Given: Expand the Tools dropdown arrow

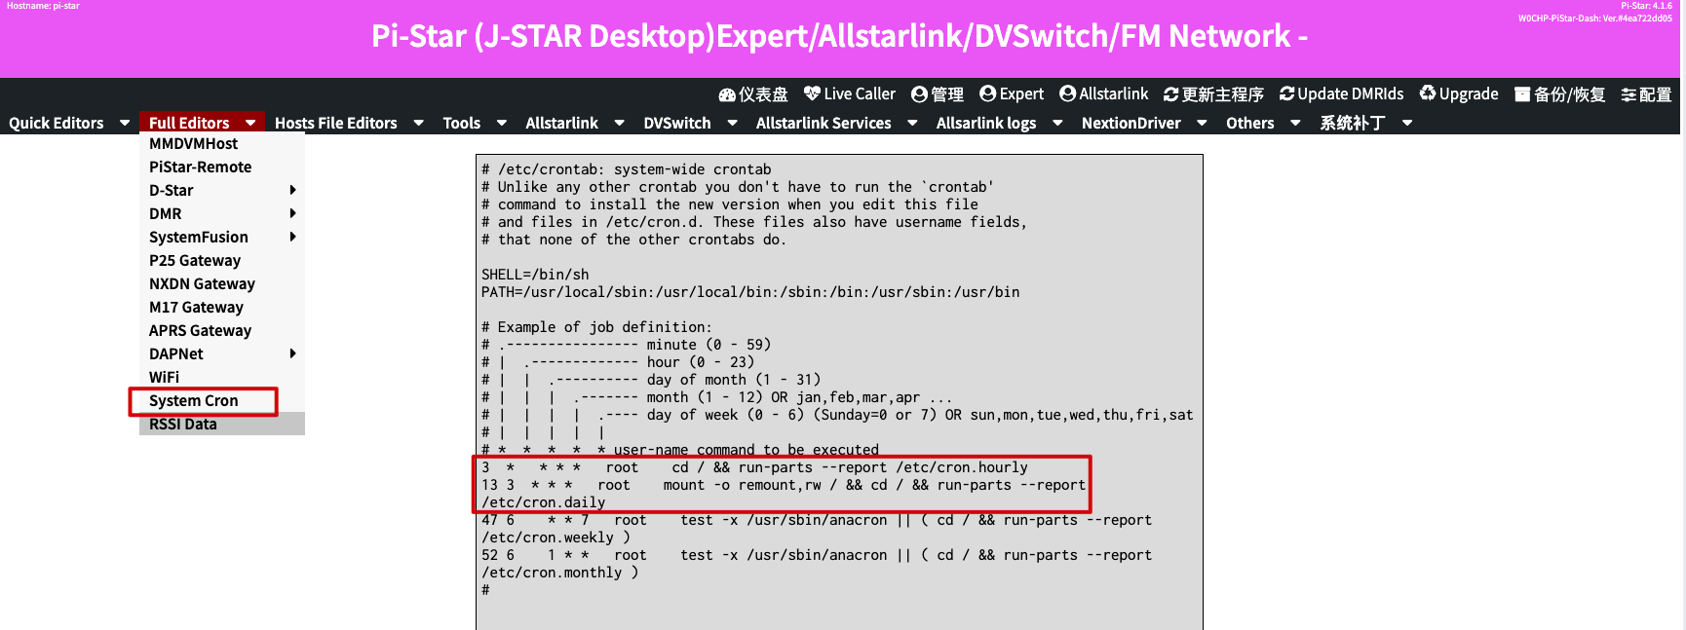Looking at the screenshot, I should [x=502, y=123].
